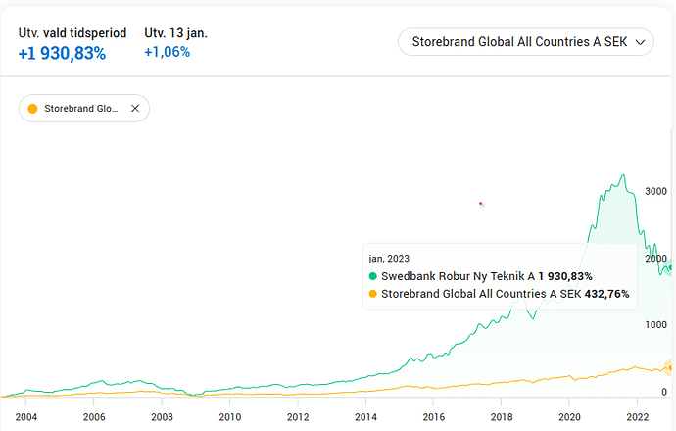Click Swedbank Robur Ny Teknik A tooltip row

[x=481, y=276]
